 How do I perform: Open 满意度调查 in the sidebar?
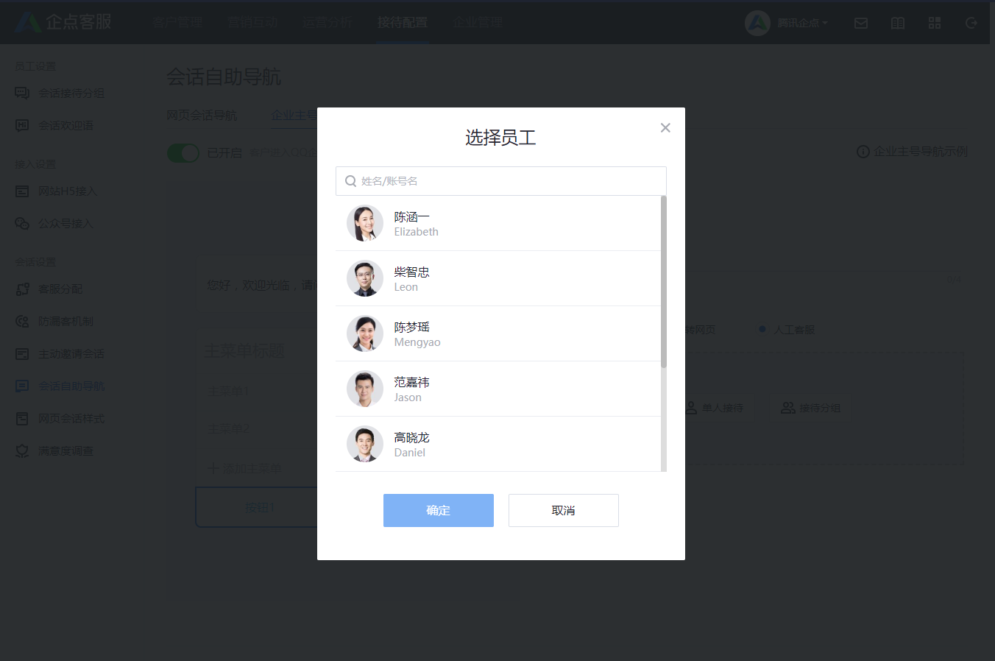click(x=65, y=451)
